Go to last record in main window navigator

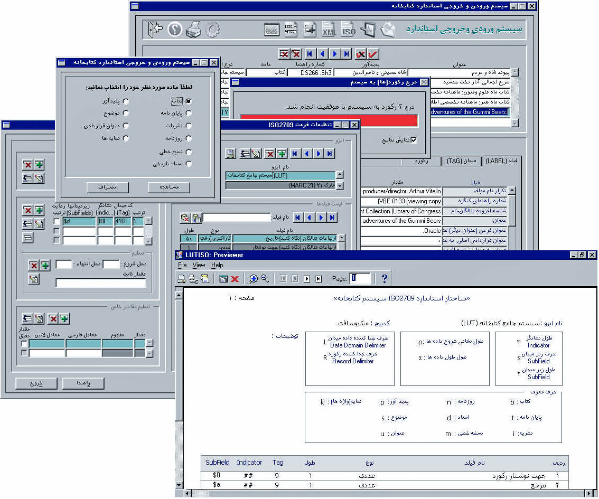pyautogui.click(x=346, y=54)
